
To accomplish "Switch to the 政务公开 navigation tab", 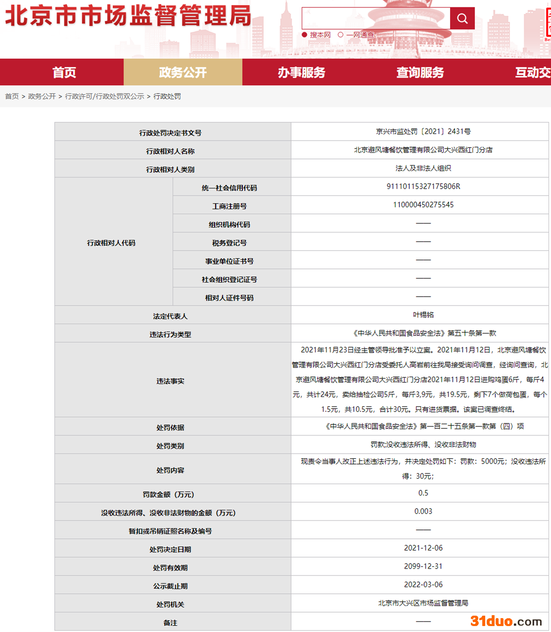I will pyautogui.click(x=183, y=72).
